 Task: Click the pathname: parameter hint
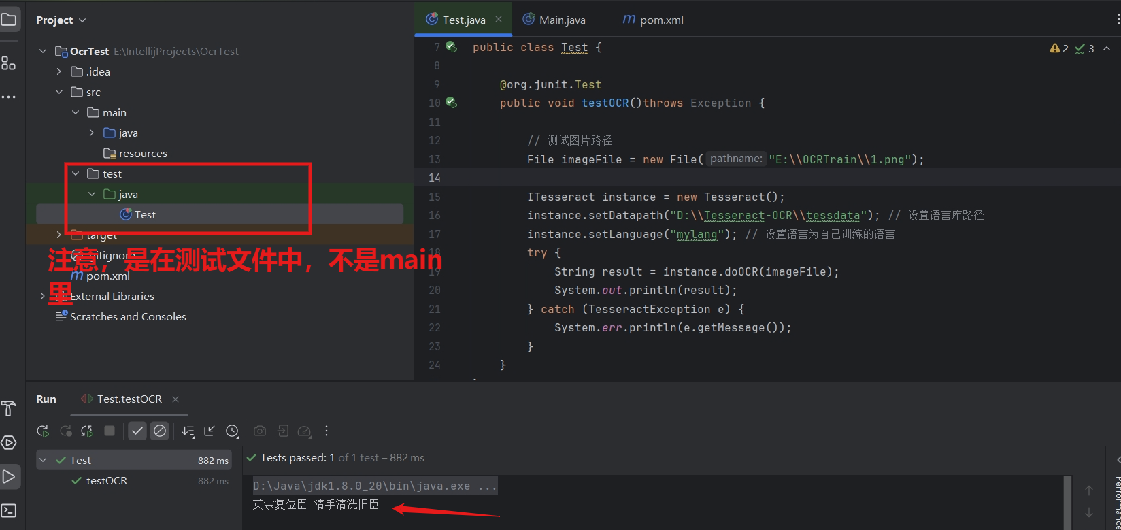736,159
